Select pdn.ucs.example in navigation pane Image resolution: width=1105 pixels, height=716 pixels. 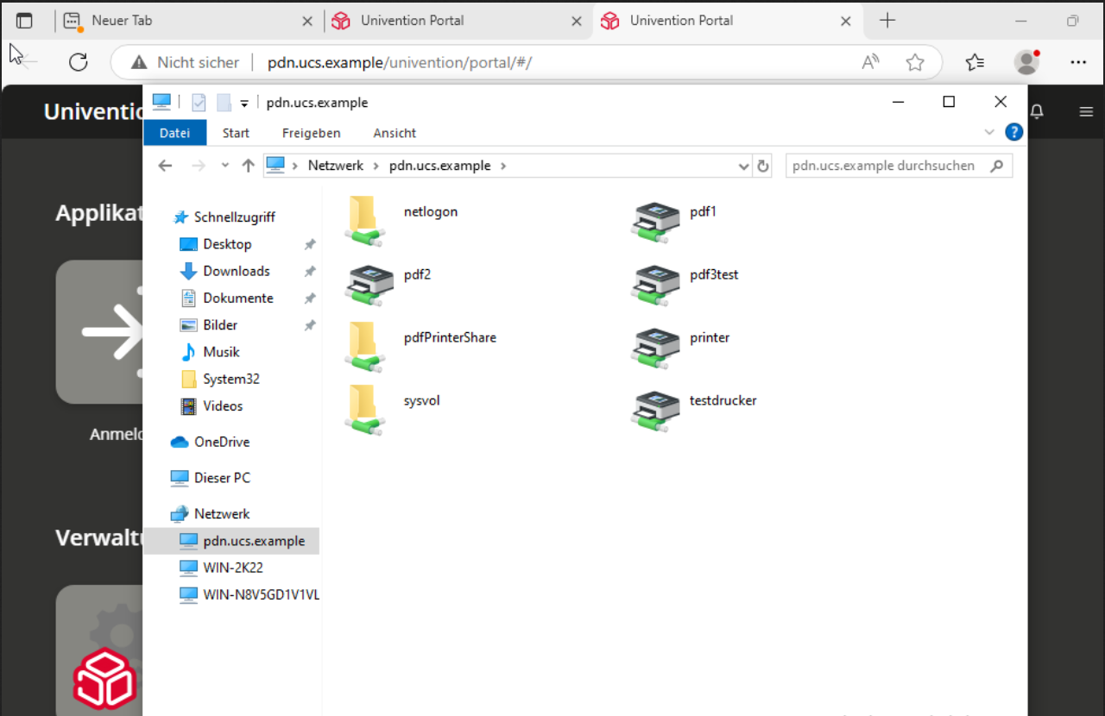[x=231, y=541]
